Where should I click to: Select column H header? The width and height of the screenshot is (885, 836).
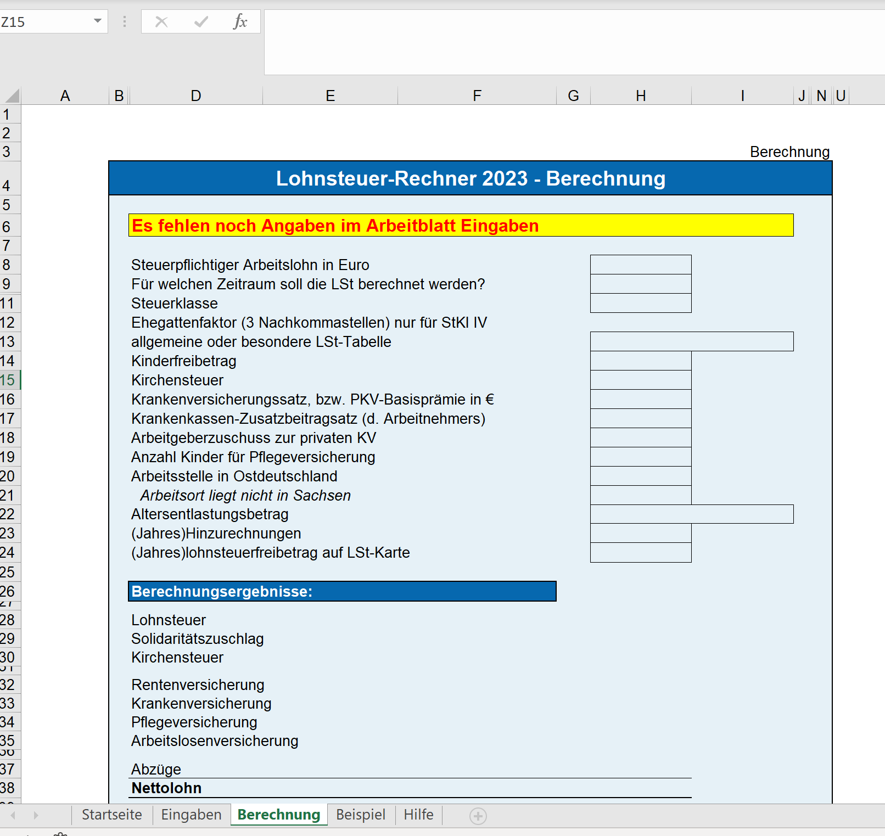pyautogui.click(x=641, y=96)
